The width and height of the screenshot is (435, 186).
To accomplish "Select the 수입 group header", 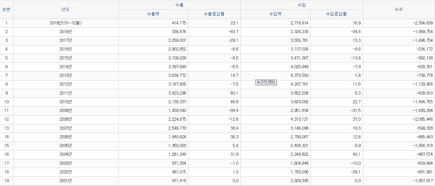I will click(x=301, y=5).
